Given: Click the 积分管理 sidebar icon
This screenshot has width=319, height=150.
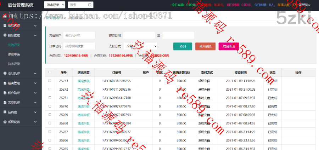Looking at the screenshot, I should (x=5, y=93).
